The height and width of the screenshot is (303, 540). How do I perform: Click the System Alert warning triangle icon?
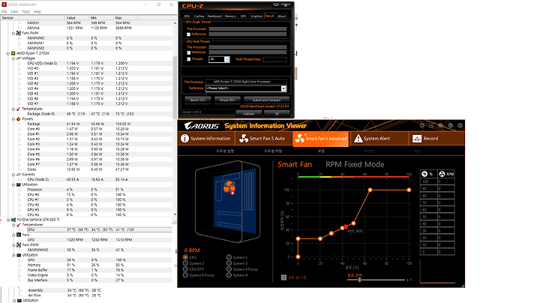tap(358, 139)
